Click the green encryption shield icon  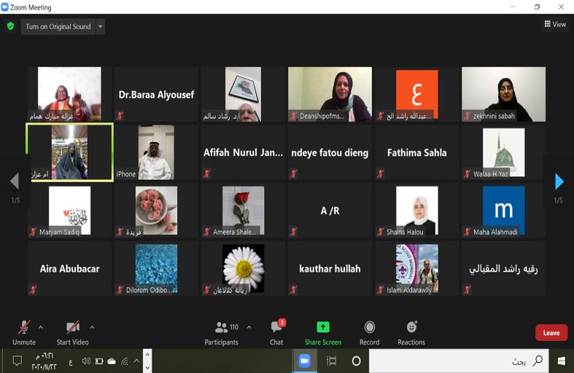pyautogui.click(x=10, y=26)
